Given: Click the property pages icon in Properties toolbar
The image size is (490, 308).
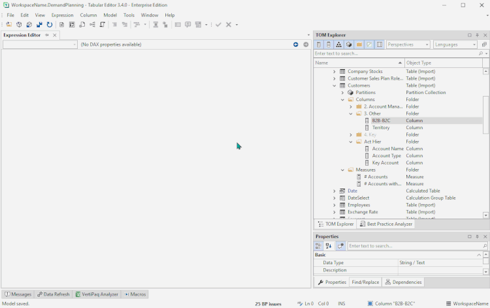Looking at the screenshot, I should pos(340,246).
